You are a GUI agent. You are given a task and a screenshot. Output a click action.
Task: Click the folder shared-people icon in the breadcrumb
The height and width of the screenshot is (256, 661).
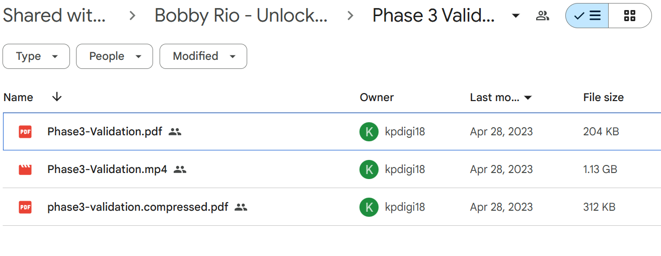[542, 16]
